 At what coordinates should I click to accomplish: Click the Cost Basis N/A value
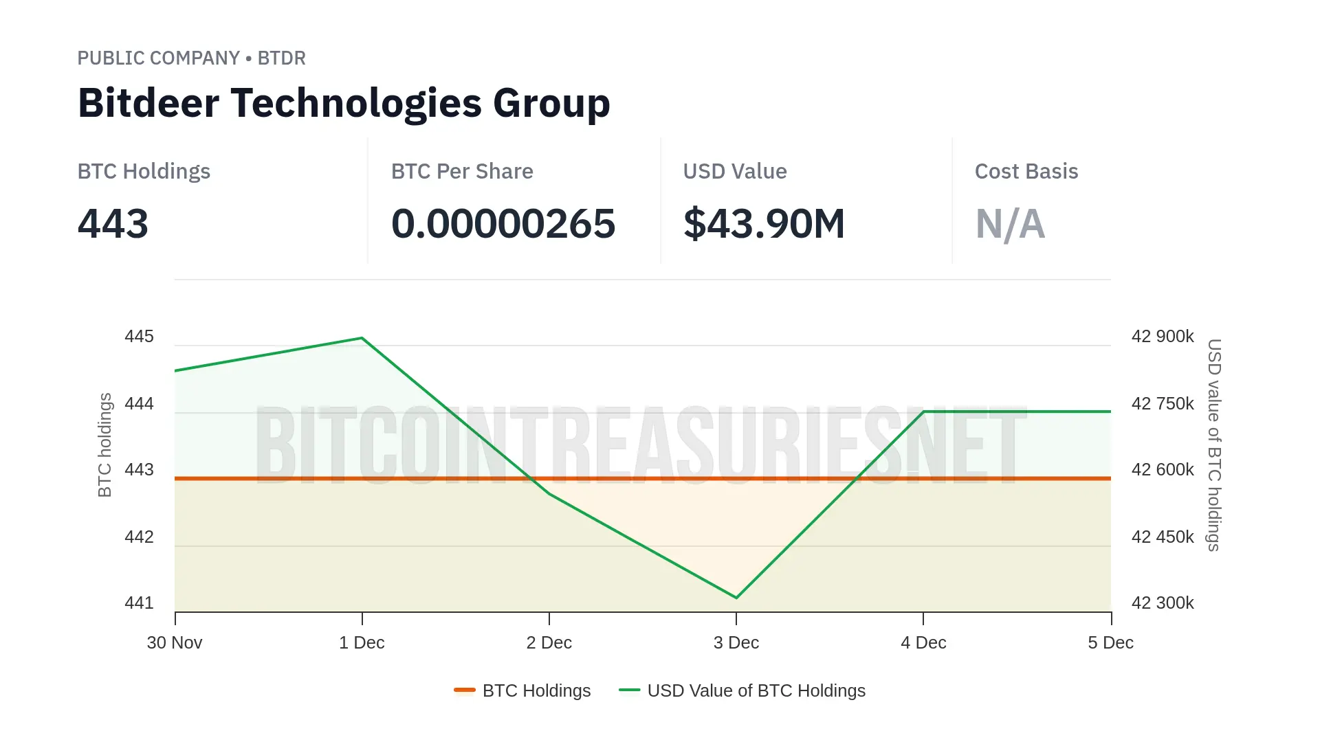(x=1010, y=224)
